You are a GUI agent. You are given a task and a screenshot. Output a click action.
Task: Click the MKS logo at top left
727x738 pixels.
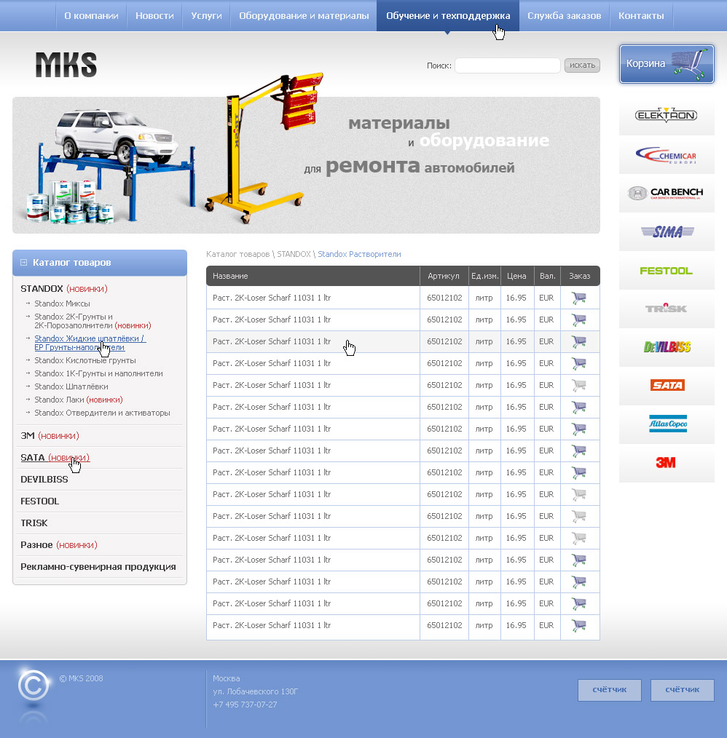[66, 65]
